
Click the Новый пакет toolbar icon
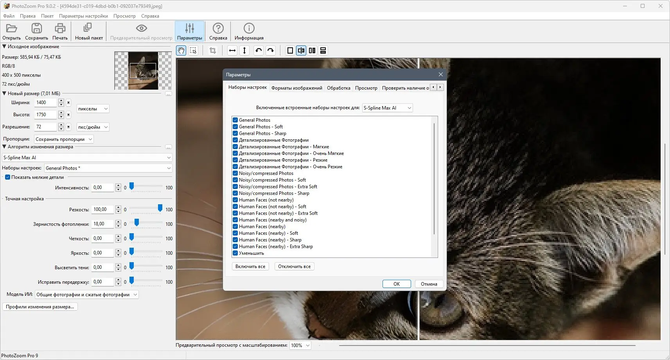click(x=88, y=31)
